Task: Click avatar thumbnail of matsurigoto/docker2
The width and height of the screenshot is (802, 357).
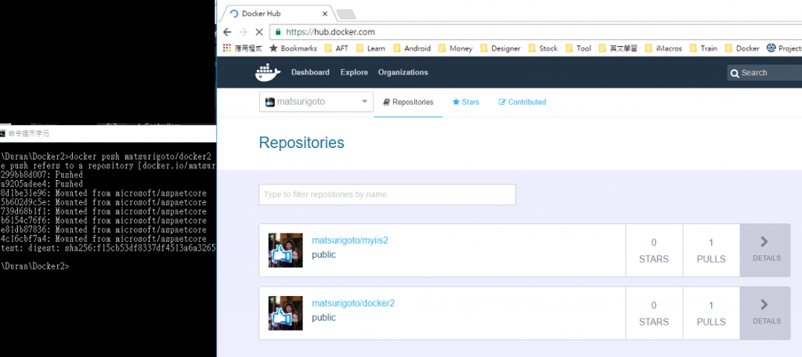Action: (x=285, y=313)
